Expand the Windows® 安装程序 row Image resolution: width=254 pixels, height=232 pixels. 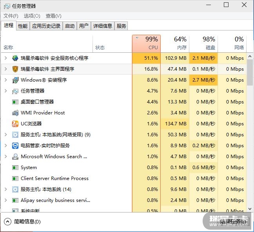[5, 80]
